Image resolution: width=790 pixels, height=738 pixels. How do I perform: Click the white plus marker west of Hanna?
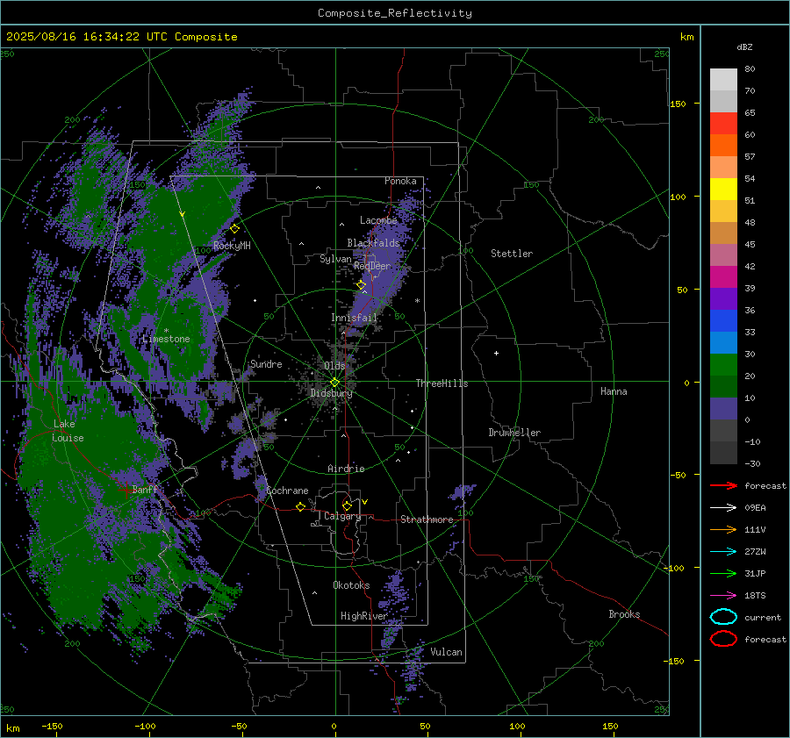click(496, 353)
